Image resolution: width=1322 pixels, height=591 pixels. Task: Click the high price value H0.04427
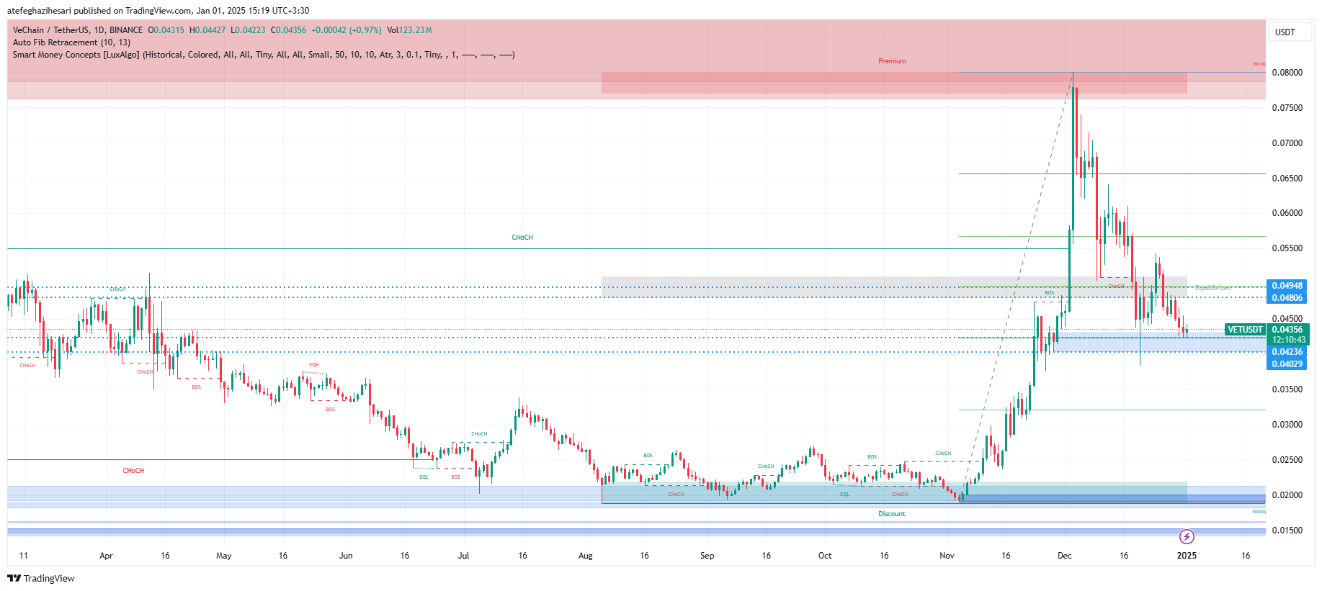(x=207, y=30)
